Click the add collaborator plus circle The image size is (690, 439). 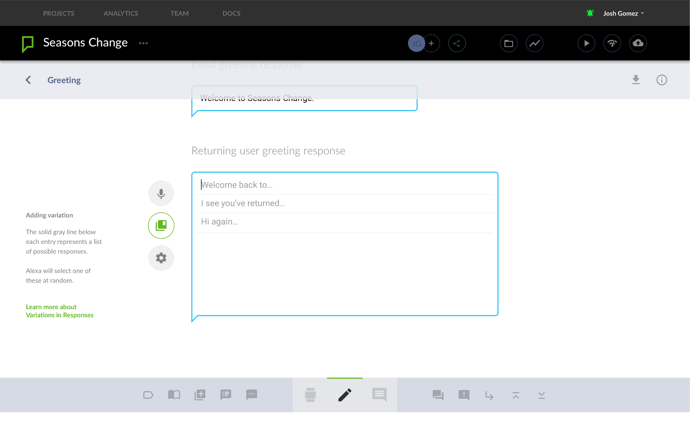click(431, 43)
